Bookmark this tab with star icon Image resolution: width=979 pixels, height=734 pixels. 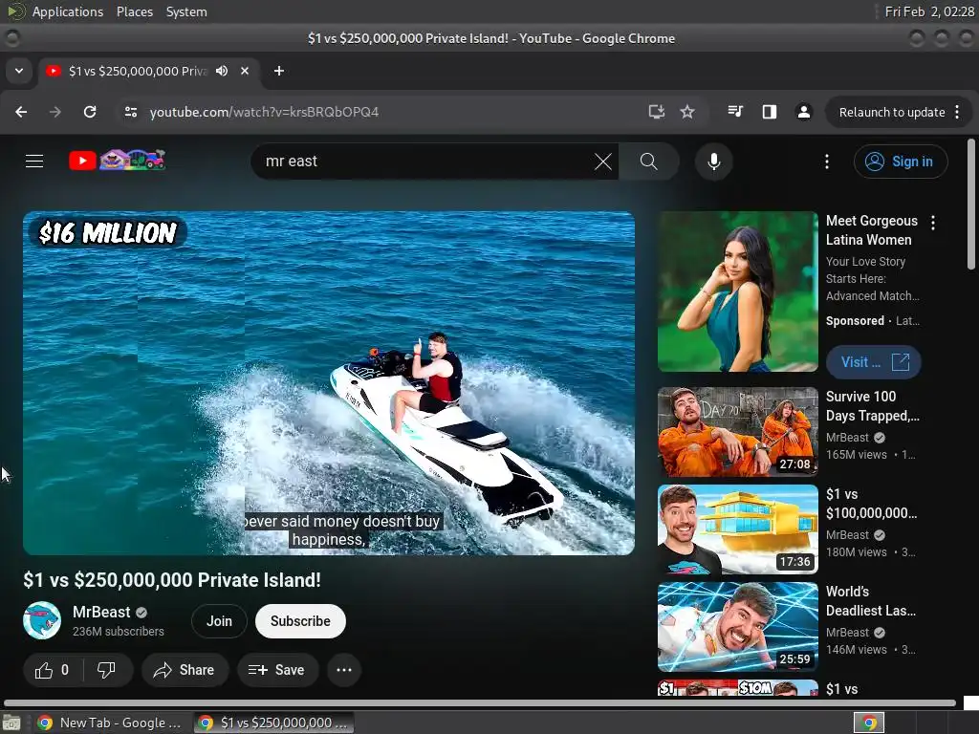click(687, 112)
